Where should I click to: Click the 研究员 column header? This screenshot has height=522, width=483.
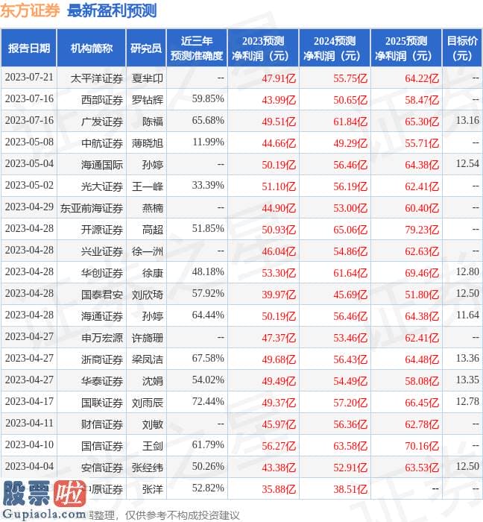(146, 48)
